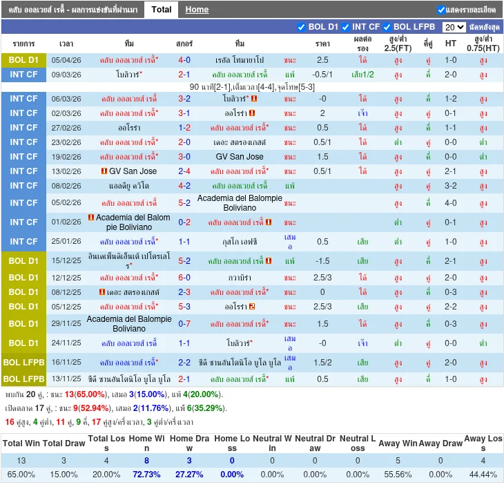
Task: Uncheck the แสดงรายละเอียด checkbox
Action: (x=442, y=10)
